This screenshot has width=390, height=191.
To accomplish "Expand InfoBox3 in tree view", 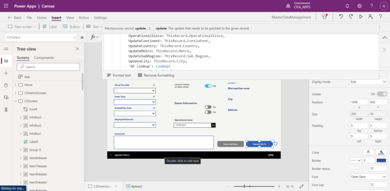I will (x=21, y=117).
